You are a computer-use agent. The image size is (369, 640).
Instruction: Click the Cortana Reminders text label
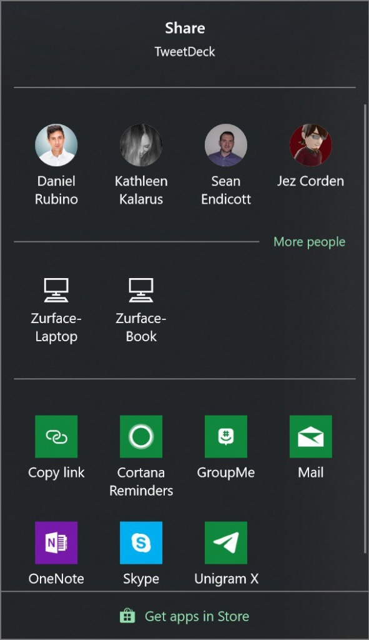coord(141,481)
